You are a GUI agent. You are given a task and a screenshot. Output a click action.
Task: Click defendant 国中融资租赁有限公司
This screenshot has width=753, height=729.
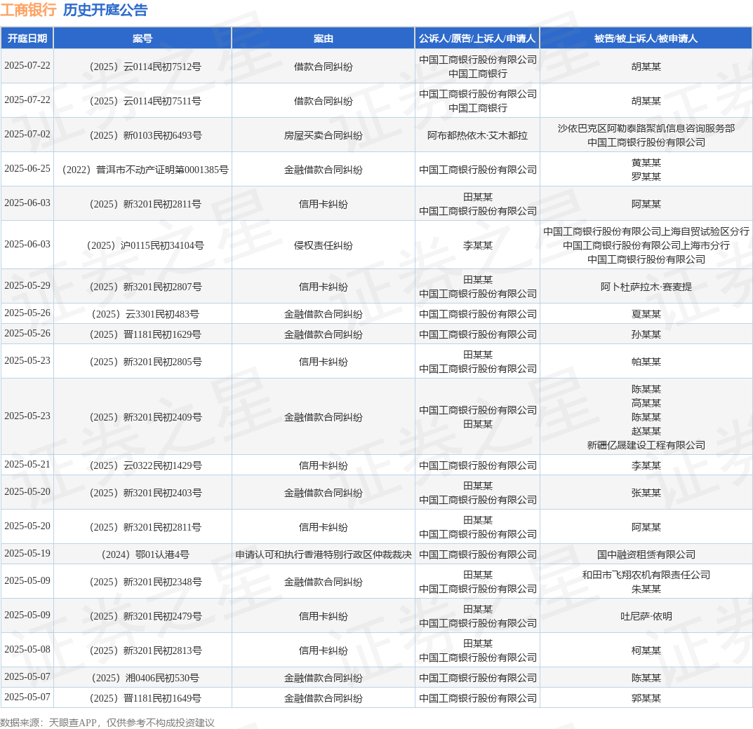point(646,555)
